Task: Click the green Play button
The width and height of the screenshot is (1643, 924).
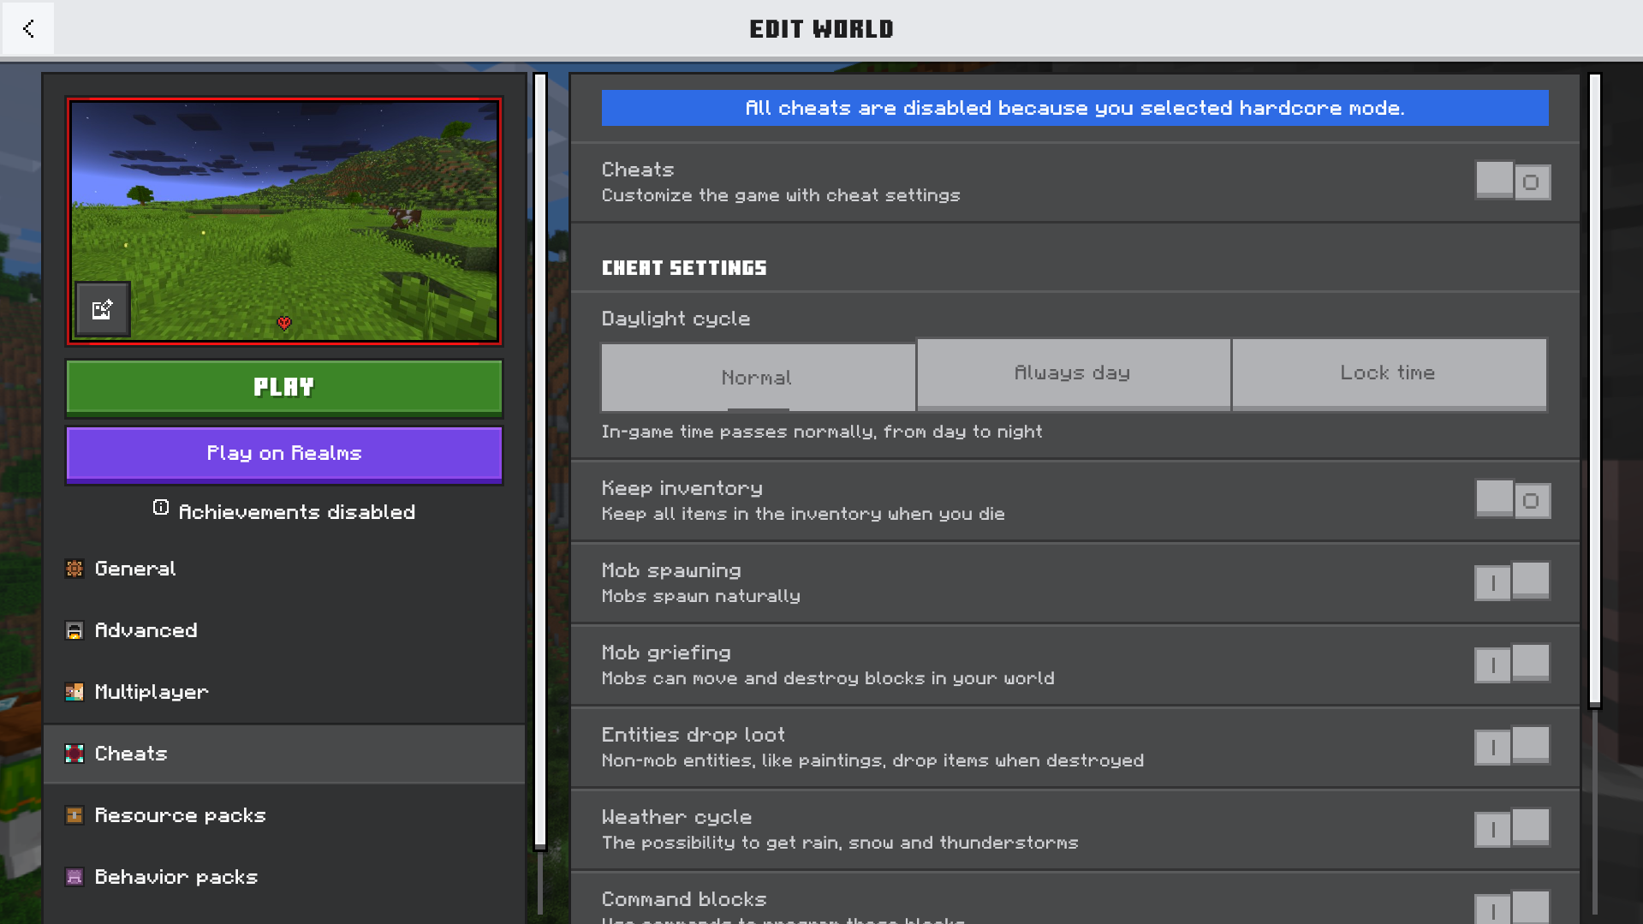Action: (x=284, y=388)
